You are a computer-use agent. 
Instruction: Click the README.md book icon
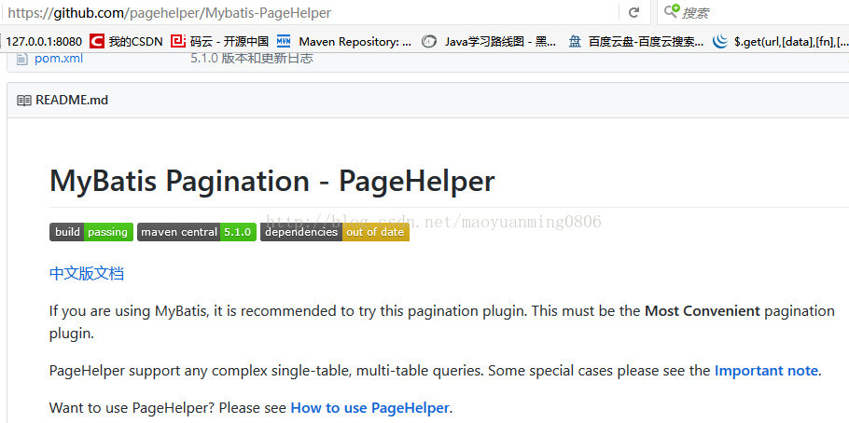point(24,101)
